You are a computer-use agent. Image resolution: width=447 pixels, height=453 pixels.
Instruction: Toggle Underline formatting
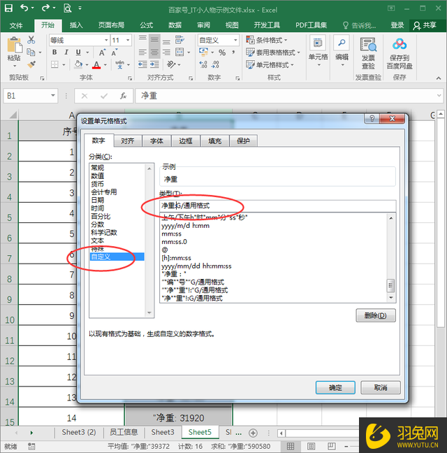click(78, 52)
